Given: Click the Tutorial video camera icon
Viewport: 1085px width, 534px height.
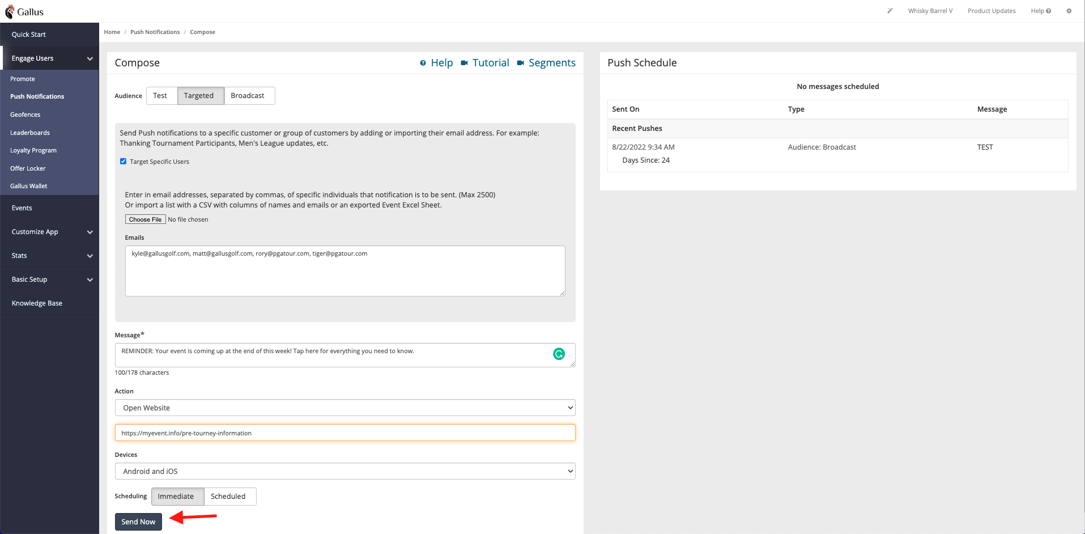Looking at the screenshot, I should 464,63.
